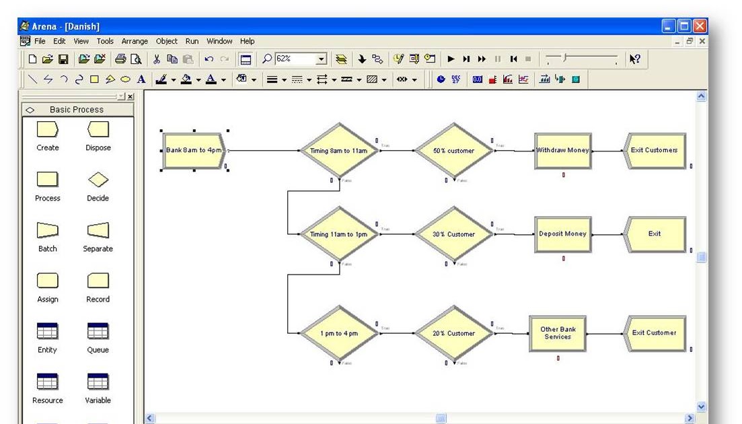Screen dimensions: 742x424
Task: Open the Run menu
Action: pos(192,41)
